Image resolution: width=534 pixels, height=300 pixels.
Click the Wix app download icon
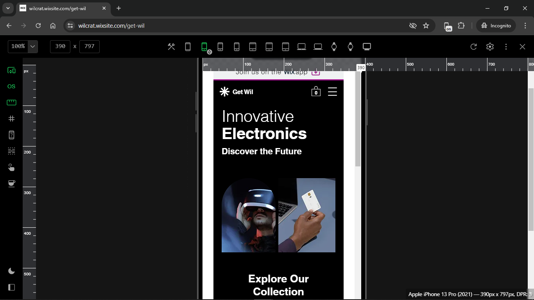(316, 73)
